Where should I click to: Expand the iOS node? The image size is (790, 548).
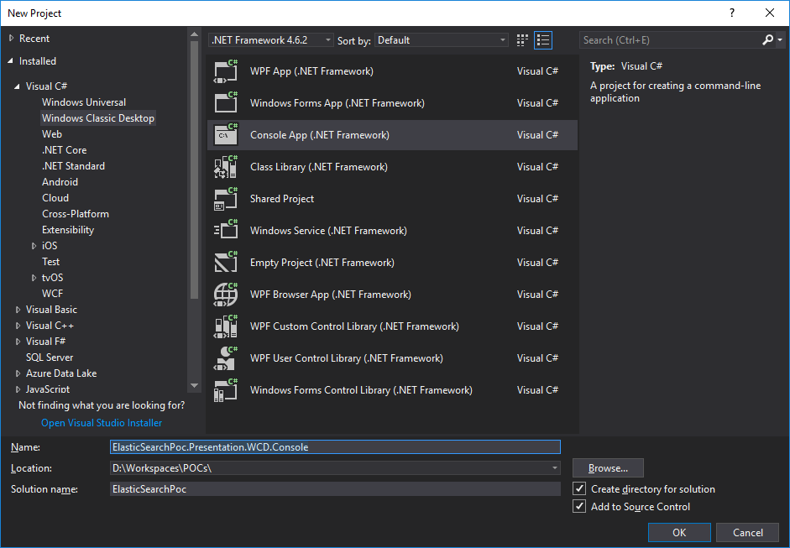click(x=34, y=246)
